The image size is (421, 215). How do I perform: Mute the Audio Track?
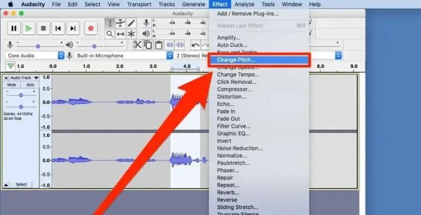click(x=12, y=85)
